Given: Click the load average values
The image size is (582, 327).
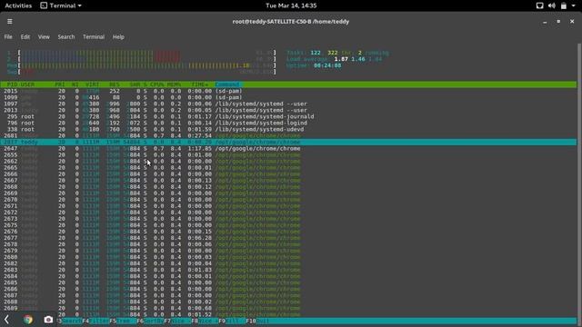Looking at the screenshot, I should [357, 59].
